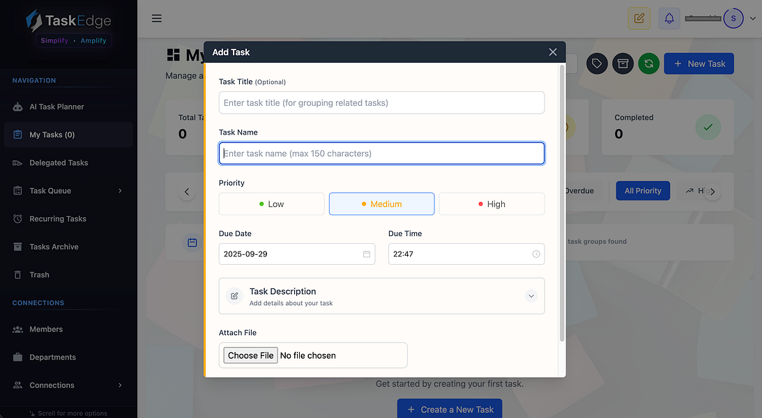Click the Task Queue sidebar icon
The image size is (762, 418).
[x=17, y=191]
